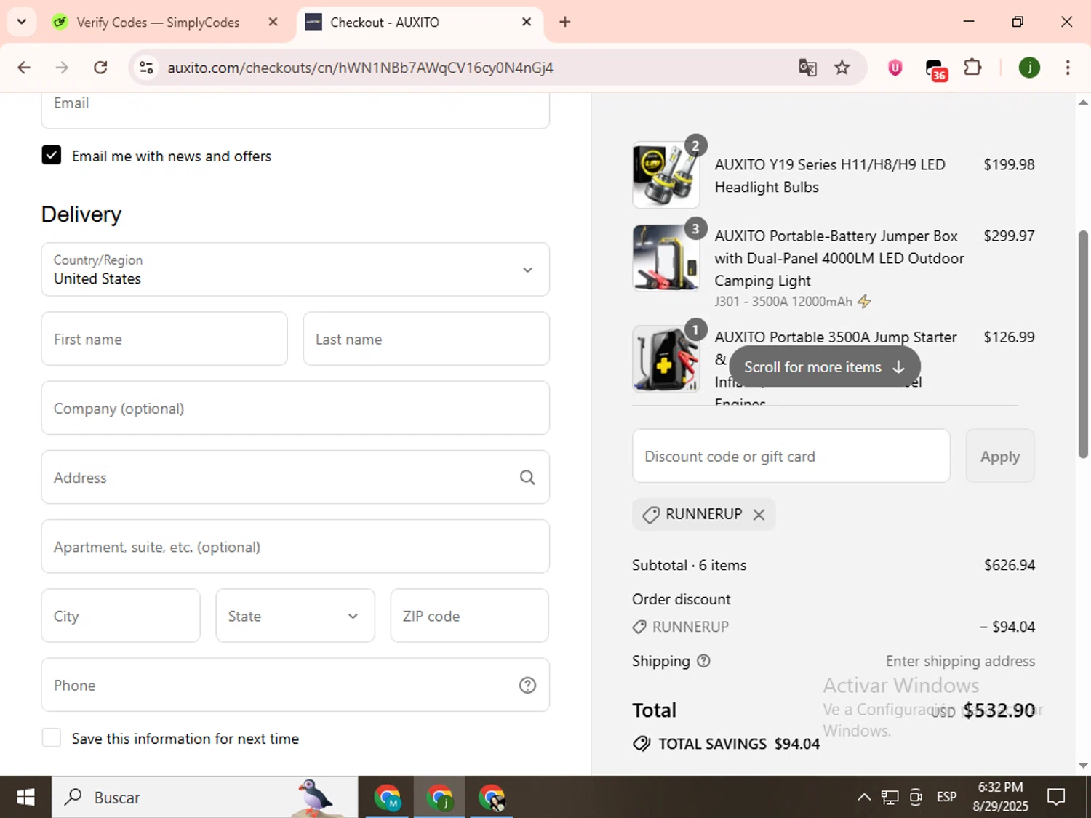Click the order summary scrollbar
Screen dimensions: 1091x818
point(1083,344)
